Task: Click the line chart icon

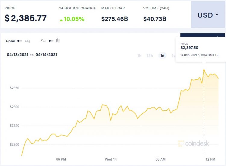Action: 43,41
